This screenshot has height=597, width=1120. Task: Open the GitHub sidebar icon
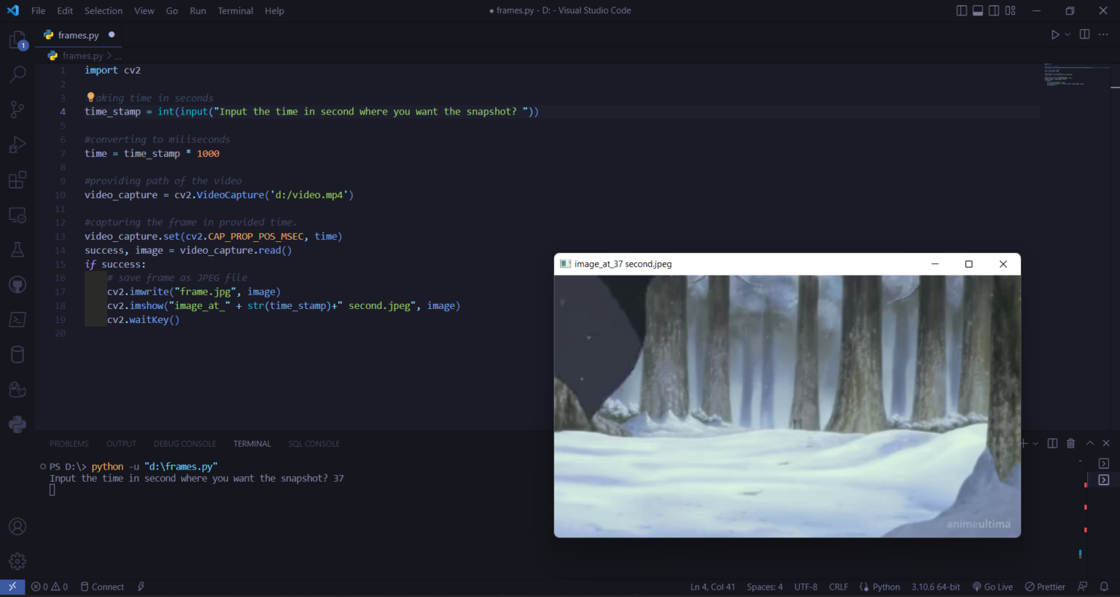pos(17,285)
